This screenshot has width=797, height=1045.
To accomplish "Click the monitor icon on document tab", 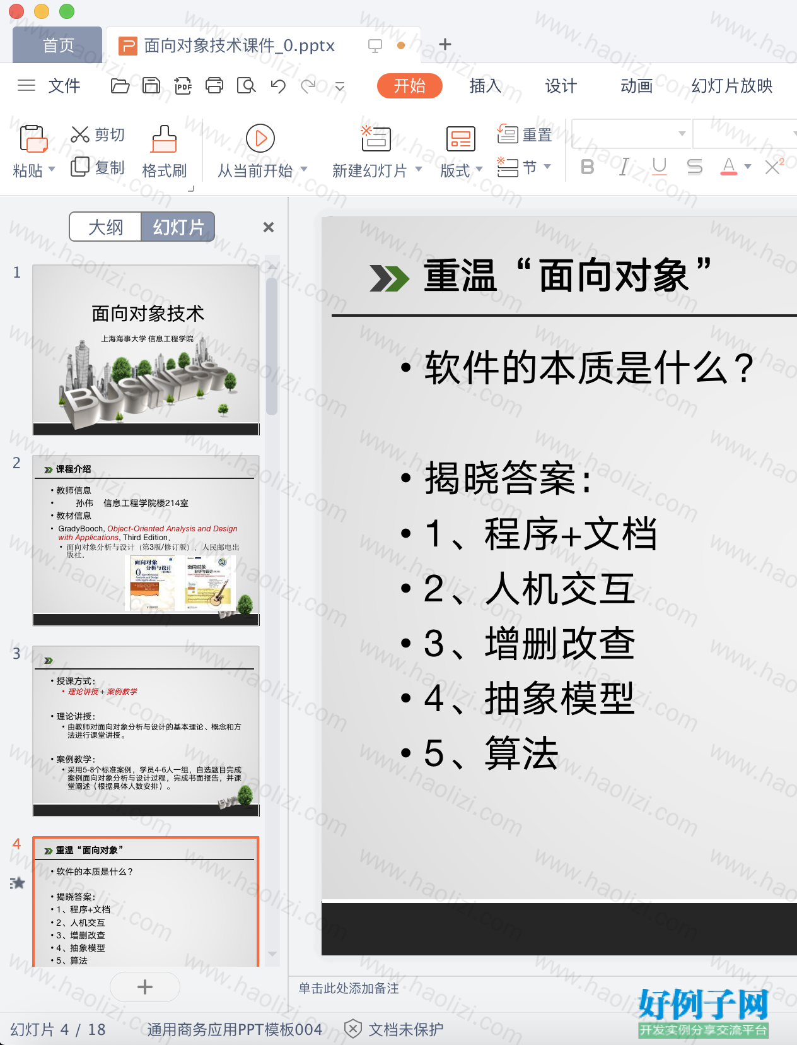I will tap(375, 45).
